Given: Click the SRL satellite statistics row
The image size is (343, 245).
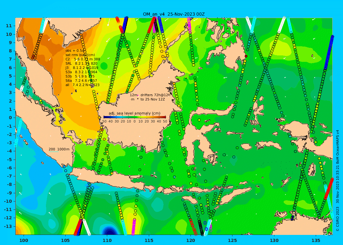Looking at the screenshot, I should [x=81, y=63].
